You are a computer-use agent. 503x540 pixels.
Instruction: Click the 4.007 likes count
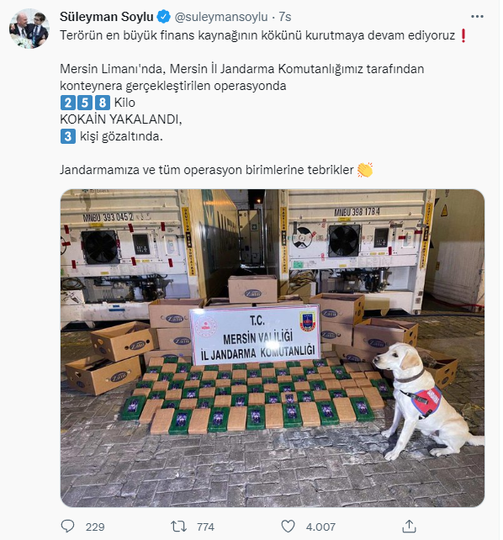[320, 527]
